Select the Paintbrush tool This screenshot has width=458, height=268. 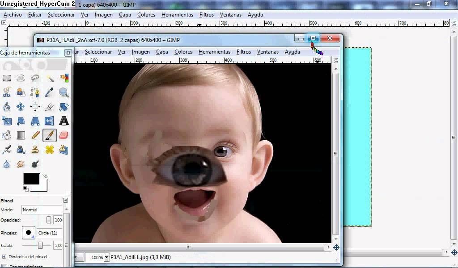click(50, 135)
